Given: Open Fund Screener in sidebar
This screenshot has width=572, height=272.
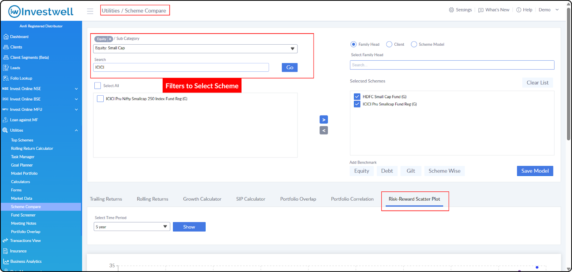Looking at the screenshot, I should (23, 215).
